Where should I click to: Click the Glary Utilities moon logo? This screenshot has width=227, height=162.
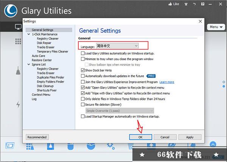click(x=11, y=11)
